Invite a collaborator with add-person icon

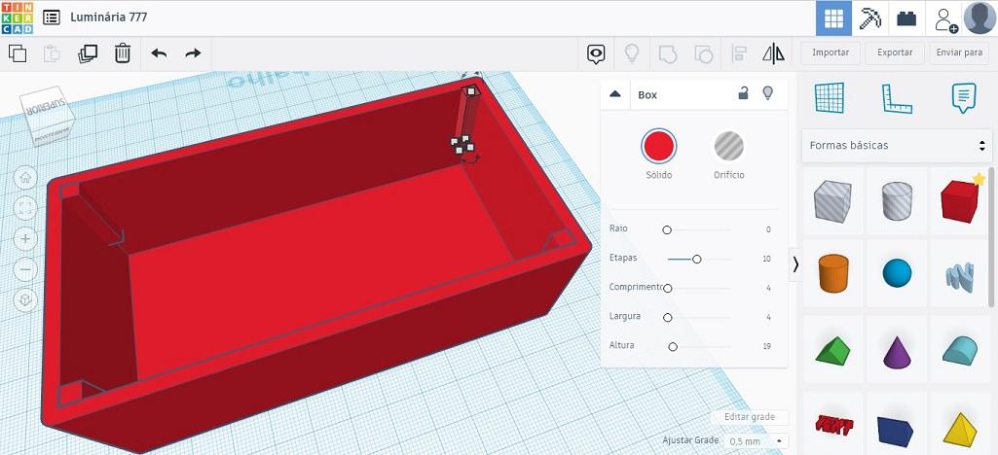coord(945,19)
